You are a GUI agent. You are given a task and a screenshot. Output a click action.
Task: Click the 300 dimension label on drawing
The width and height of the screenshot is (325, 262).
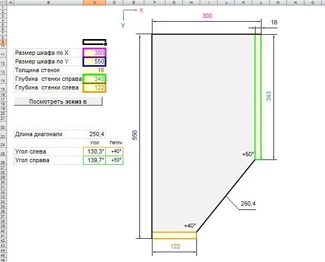coord(207,16)
